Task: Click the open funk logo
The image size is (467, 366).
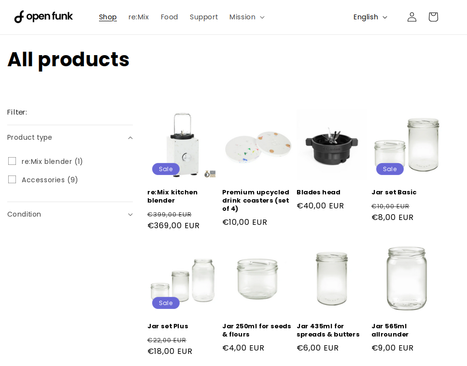Action: tap(43, 17)
